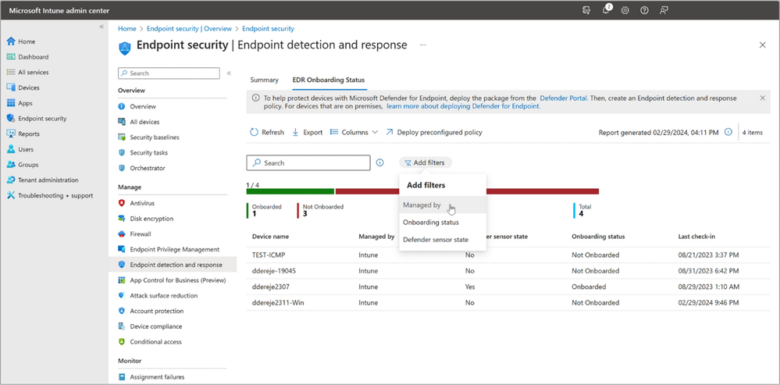Choose Onboarding status filter option

[442, 223]
